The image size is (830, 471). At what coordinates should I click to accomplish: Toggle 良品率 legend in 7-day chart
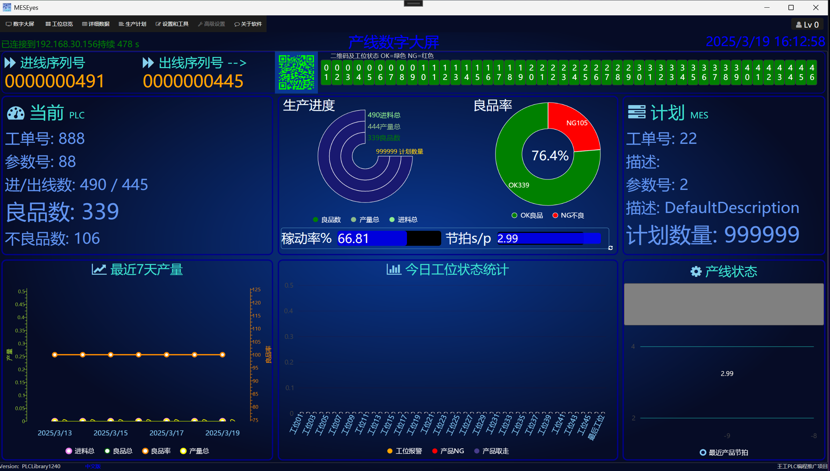156,451
